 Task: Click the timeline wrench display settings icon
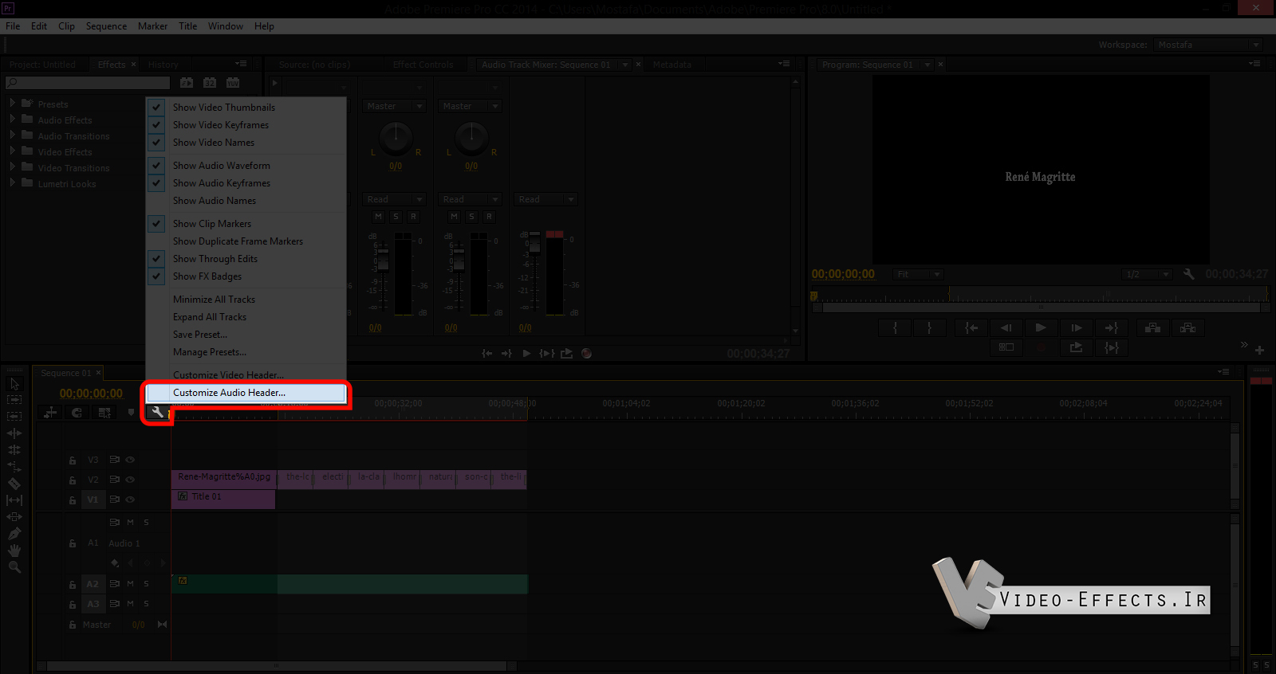click(x=157, y=412)
